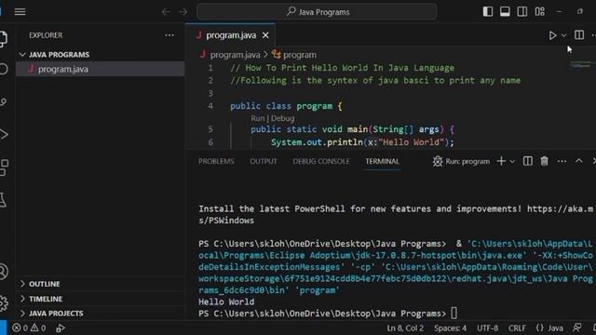Toggle bottom panel layout icon
The image size is (596, 335).
505,12
